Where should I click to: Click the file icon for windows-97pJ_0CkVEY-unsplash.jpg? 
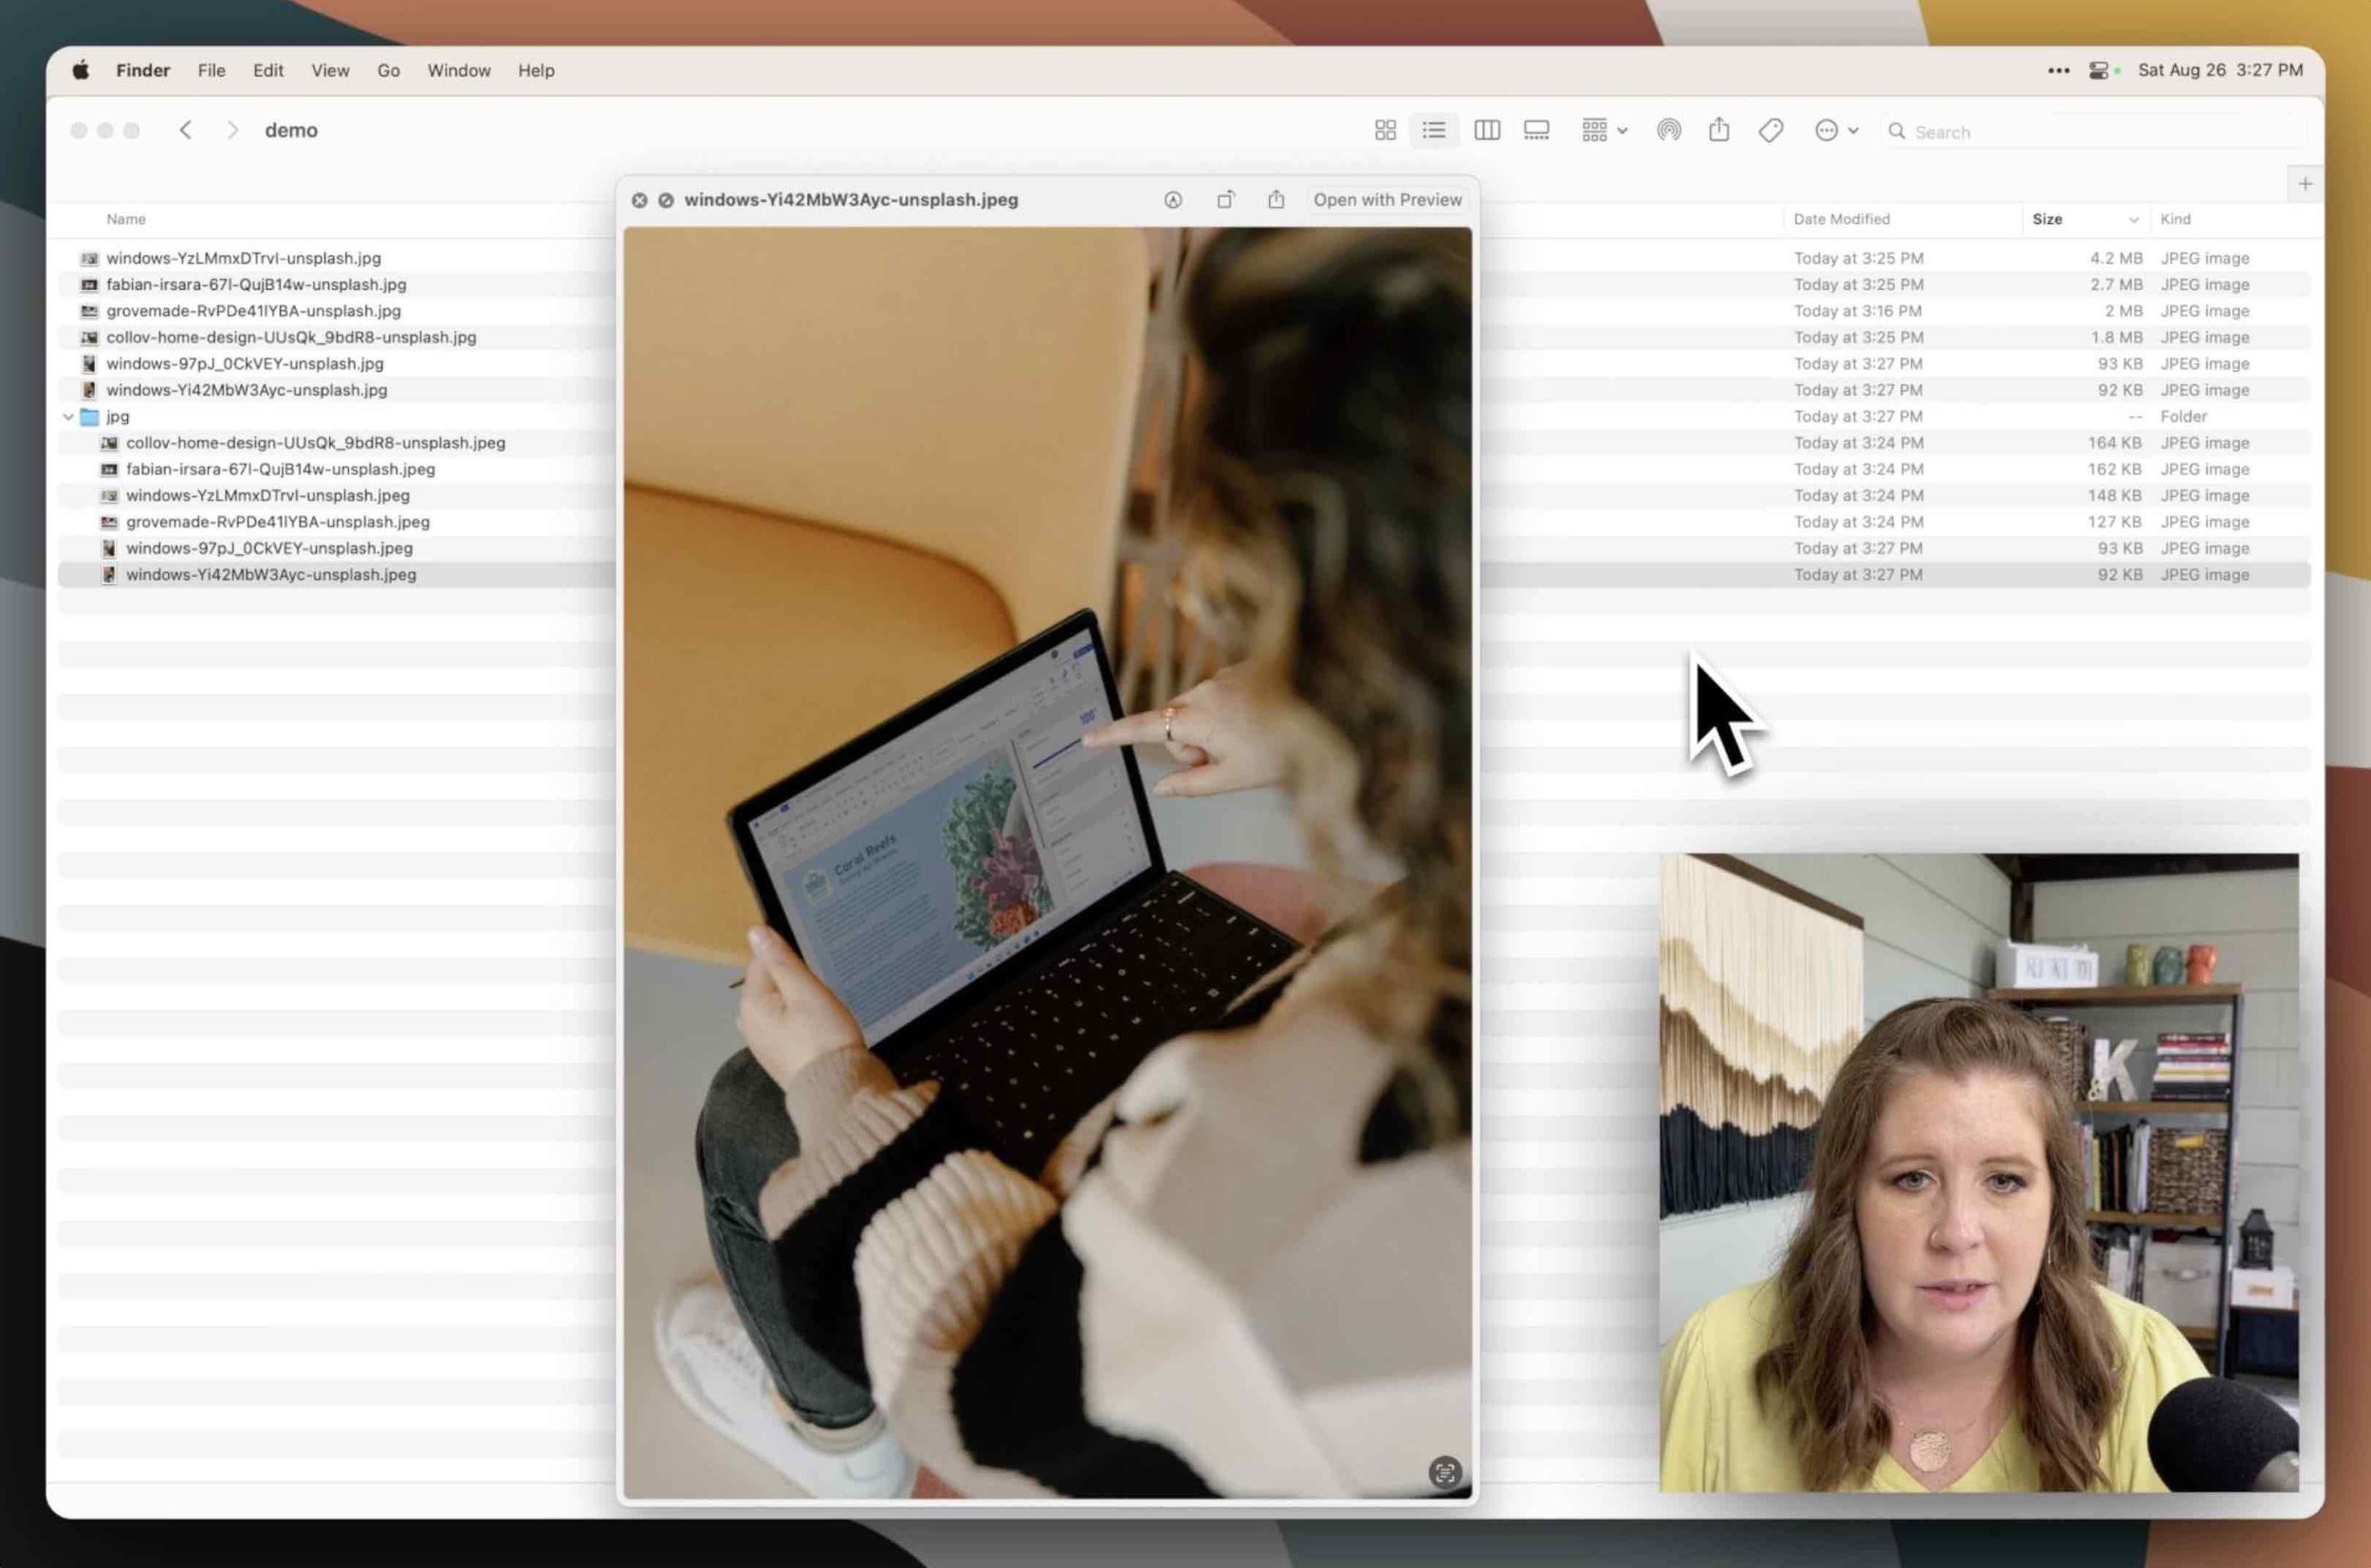click(89, 363)
